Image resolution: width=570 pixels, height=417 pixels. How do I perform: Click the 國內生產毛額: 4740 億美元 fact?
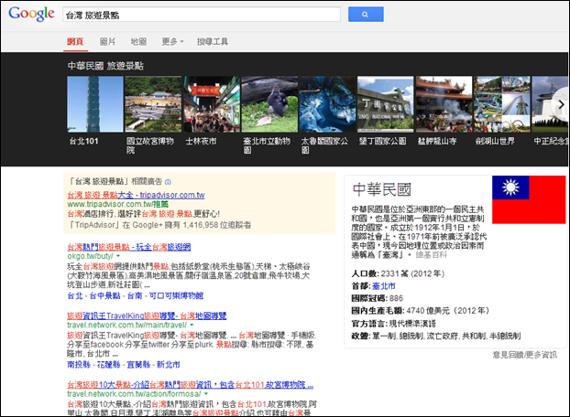click(x=421, y=311)
